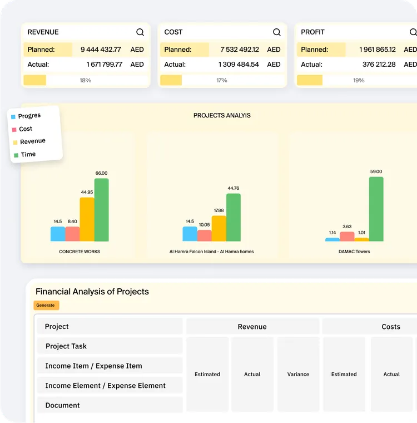Click the PROFIT 19% progress bar
Viewport: 417px width, 423px height.
click(357, 80)
